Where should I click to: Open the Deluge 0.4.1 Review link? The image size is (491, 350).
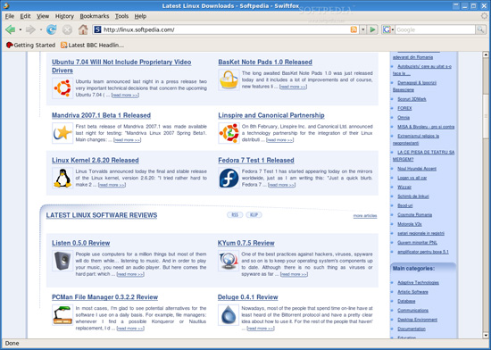click(247, 297)
